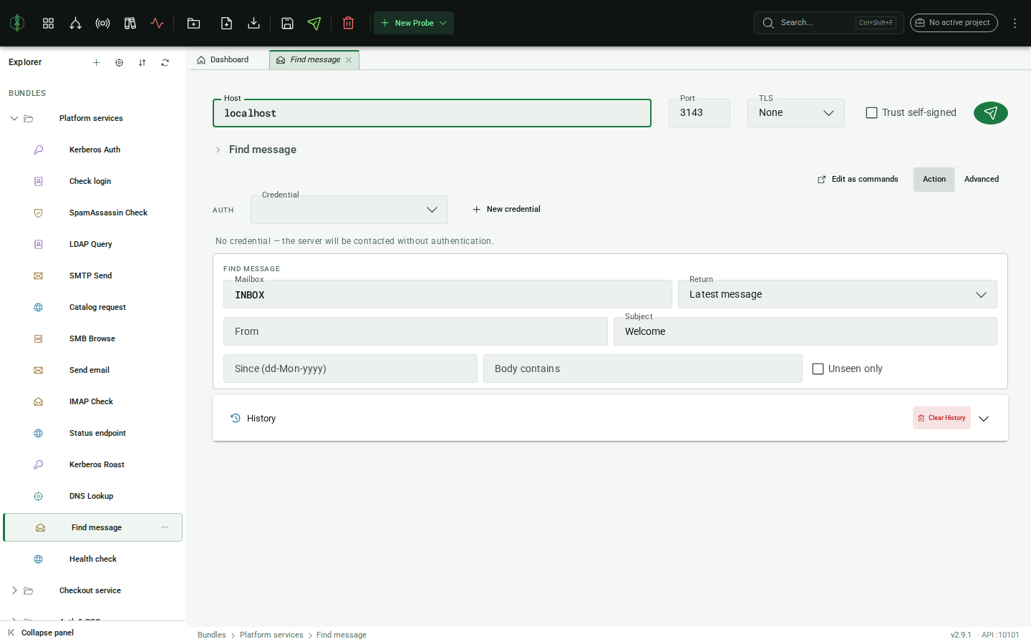
Task: Click New credential button
Action: tap(506, 210)
